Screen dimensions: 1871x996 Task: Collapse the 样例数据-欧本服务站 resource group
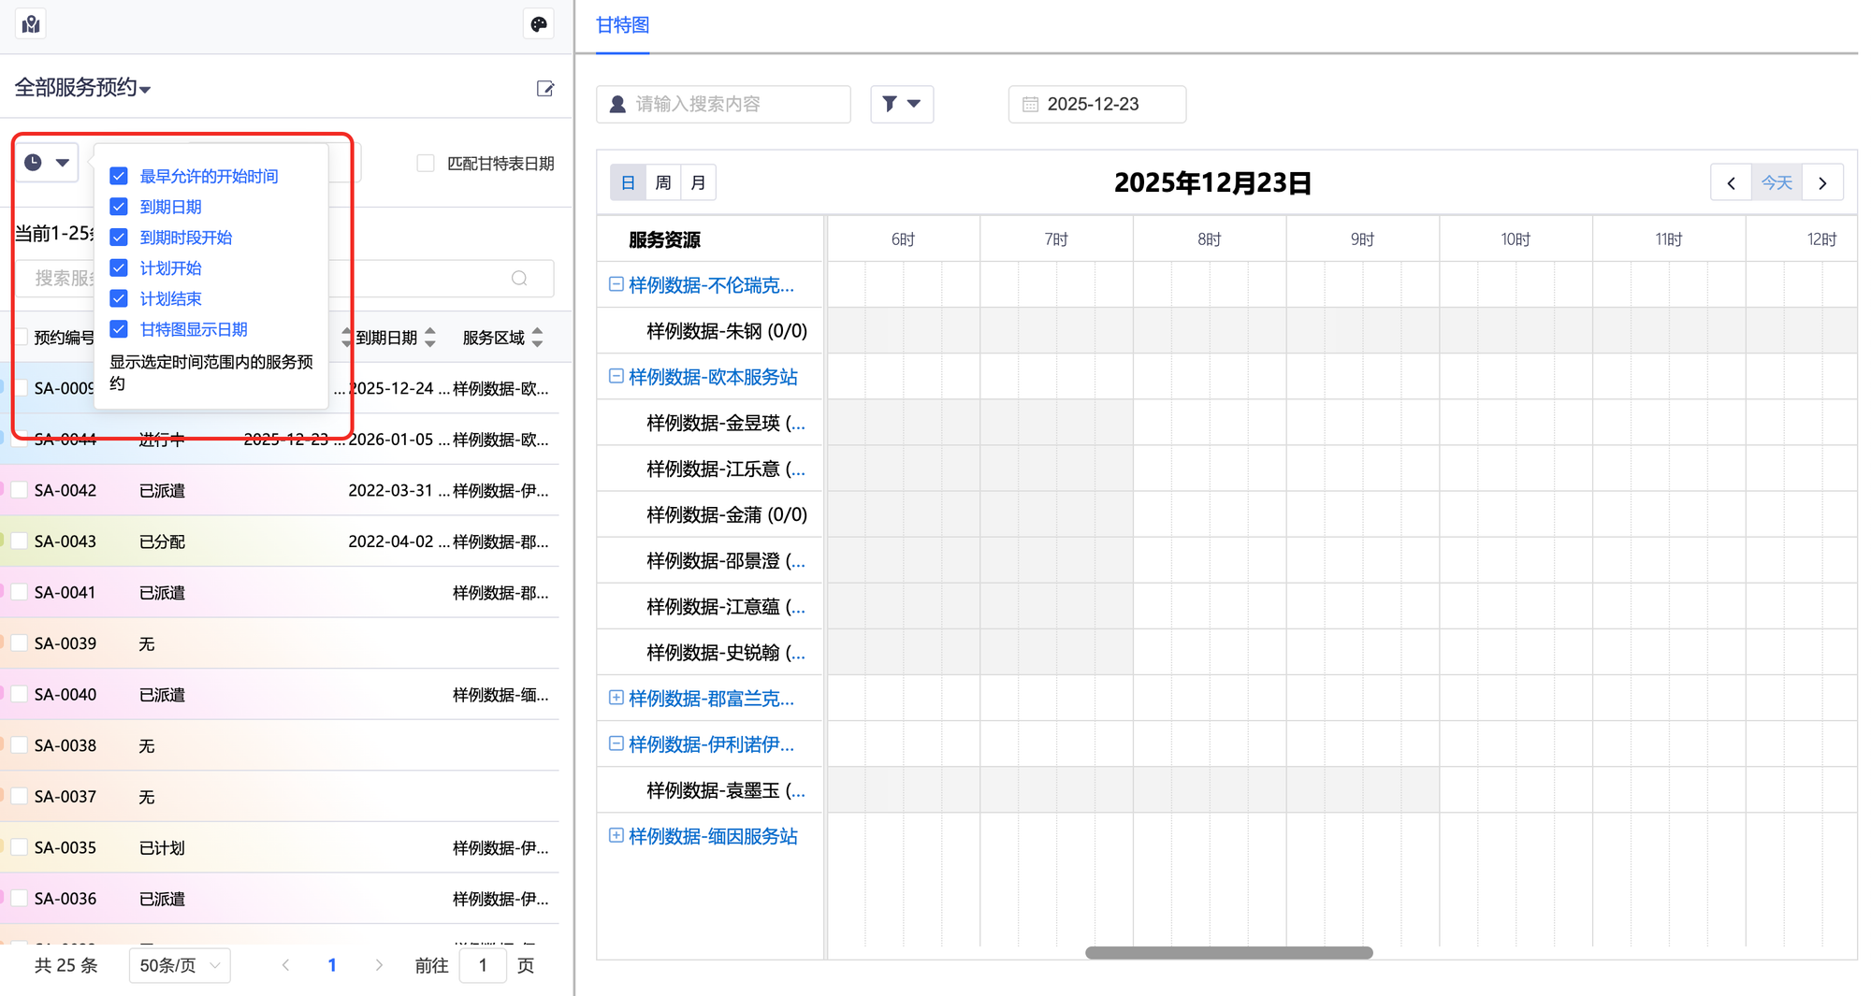click(616, 376)
